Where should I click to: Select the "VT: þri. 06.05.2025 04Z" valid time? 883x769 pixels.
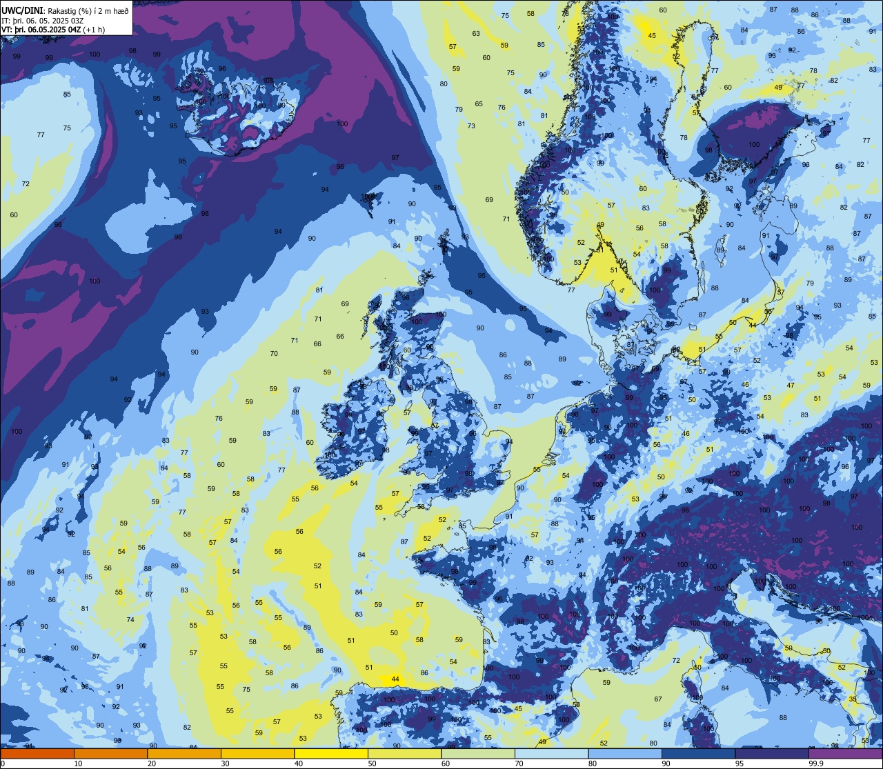click(41, 29)
